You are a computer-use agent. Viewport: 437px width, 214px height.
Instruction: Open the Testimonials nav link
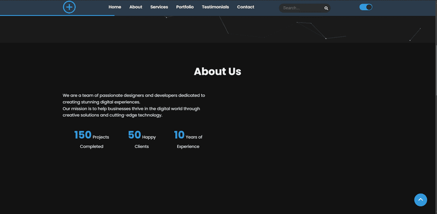215,7
